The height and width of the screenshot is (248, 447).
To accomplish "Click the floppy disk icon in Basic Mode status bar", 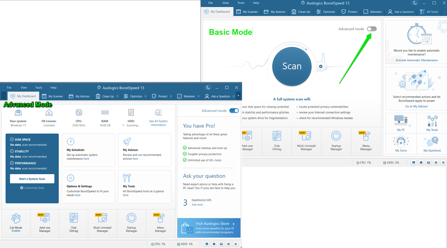I will [x=429, y=162].
